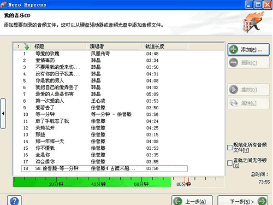Click the Play triangle icon
This screenshot has height=205, width=273.
coord(234,90)
